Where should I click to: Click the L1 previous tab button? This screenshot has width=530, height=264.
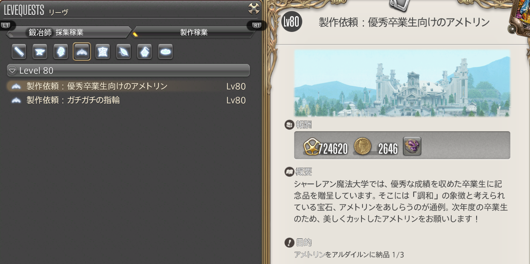[x=6, y=25]
